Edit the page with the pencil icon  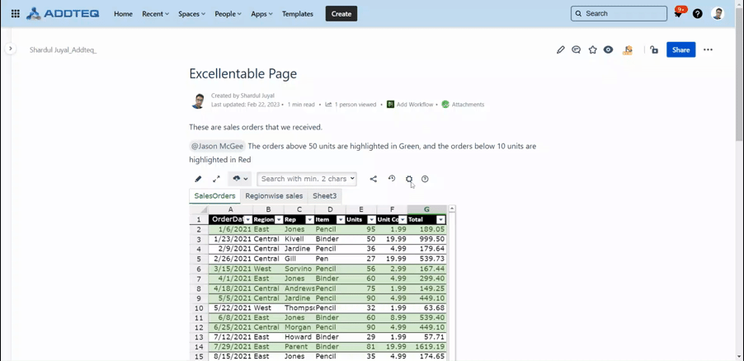[561, 49]
